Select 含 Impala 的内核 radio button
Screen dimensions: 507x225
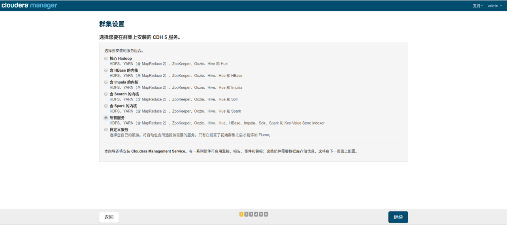[x=106, y=82]
